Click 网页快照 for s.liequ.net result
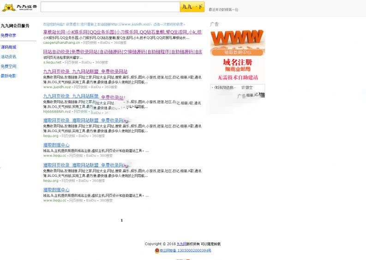366x260 pixels. pyautogui.click(x=71, y=62)
